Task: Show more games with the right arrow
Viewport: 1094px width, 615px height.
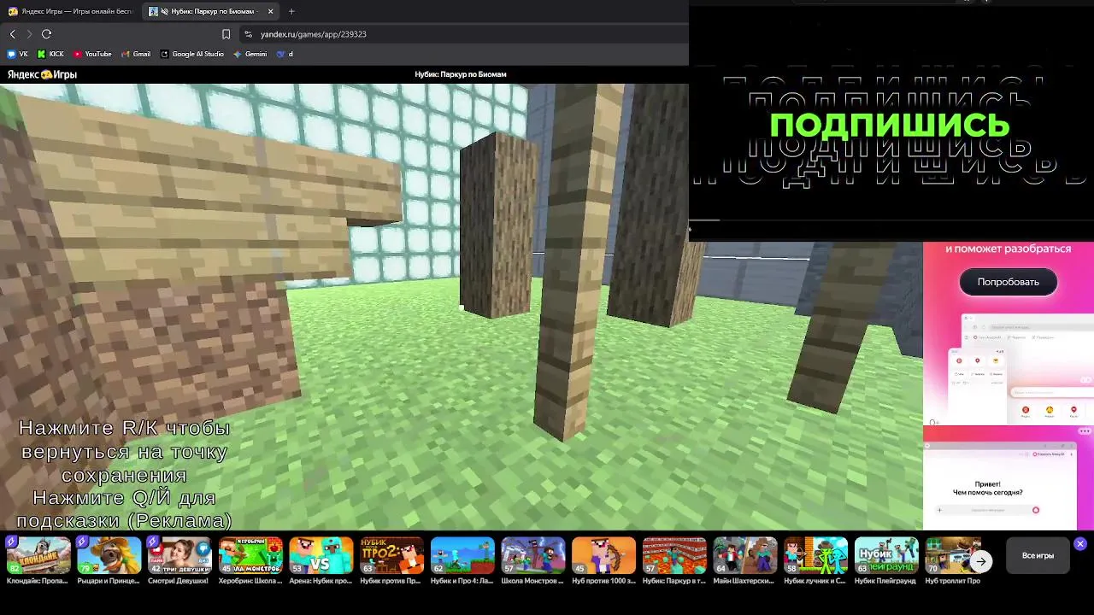Action: pos(981,561)
